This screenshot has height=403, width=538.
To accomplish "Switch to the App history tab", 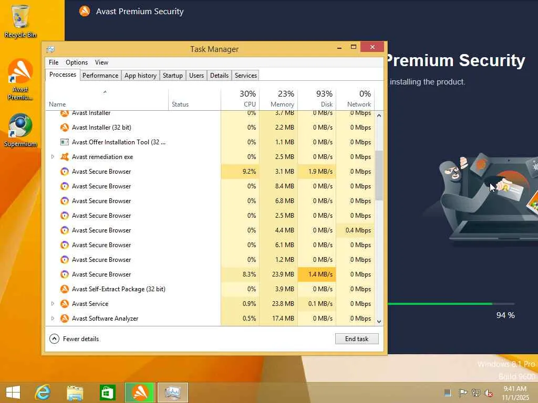I will click(x=140, y=76).
